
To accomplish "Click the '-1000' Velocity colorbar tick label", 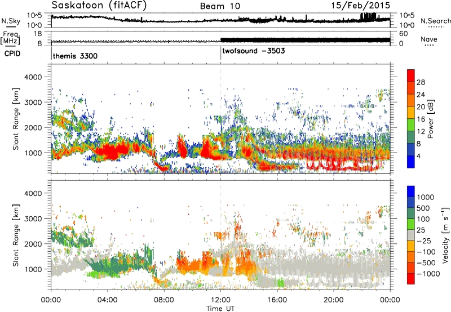I will point(428,274).
